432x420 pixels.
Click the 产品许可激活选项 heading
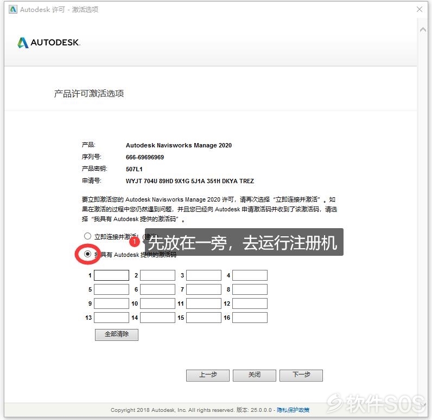(x=89, y=94)
